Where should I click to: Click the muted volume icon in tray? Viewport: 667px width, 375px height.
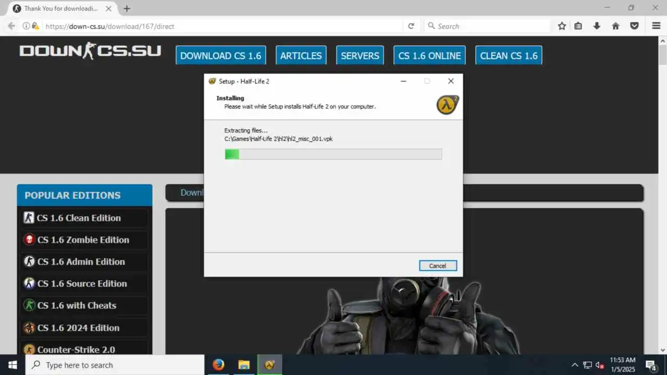[x=600, y=365]
